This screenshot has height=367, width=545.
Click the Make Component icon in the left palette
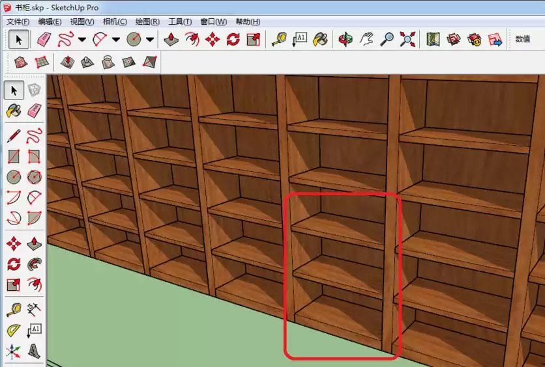pyautogui.click(x=34, y=90)
